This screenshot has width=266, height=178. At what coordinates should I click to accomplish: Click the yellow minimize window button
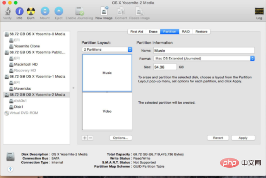point(10,2)
